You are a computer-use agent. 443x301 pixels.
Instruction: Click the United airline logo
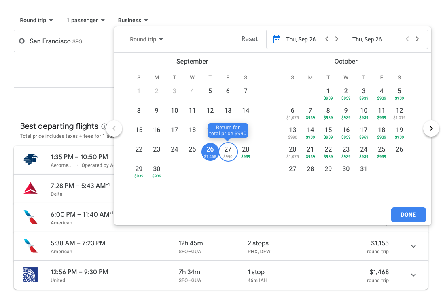click(x=31, y=275)
